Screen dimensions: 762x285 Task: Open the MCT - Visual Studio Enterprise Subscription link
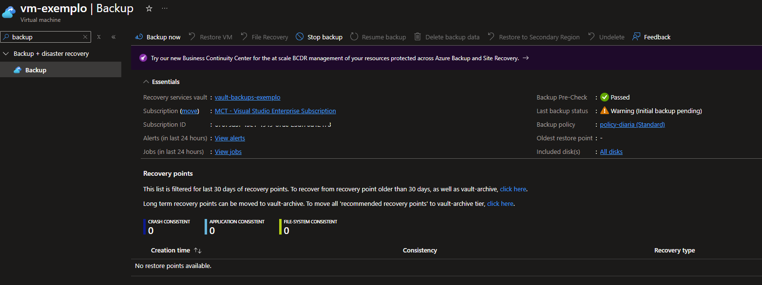275,111
